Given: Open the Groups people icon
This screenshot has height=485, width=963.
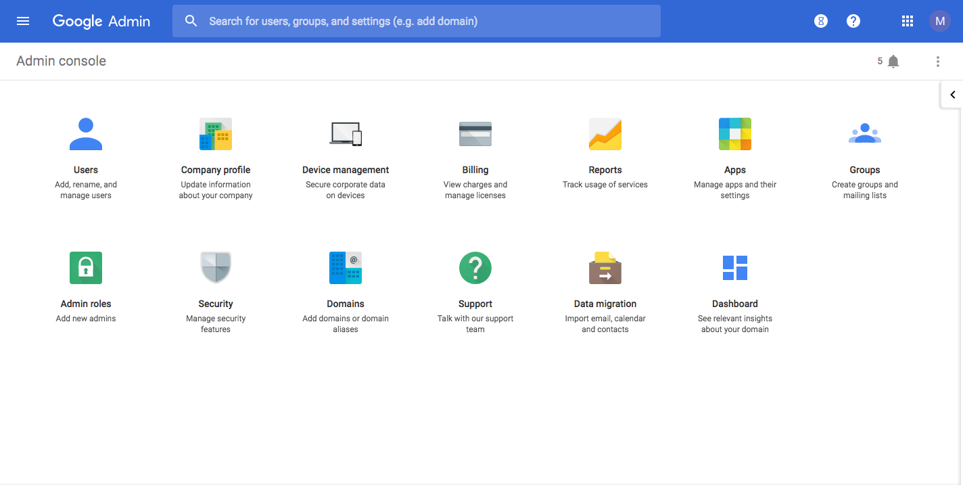Looking at the screenshot, I should coord(865,134).
